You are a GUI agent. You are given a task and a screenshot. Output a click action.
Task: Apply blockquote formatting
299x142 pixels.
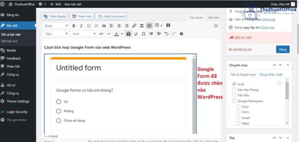coord(104,26)
